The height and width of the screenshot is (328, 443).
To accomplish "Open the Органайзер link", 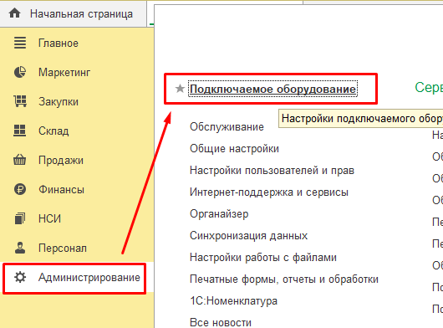I will click(219, 213).
